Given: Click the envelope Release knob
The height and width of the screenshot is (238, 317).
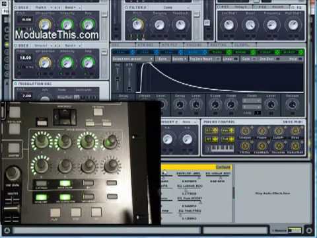Looking at the screenshot, I should click(292, 104).
